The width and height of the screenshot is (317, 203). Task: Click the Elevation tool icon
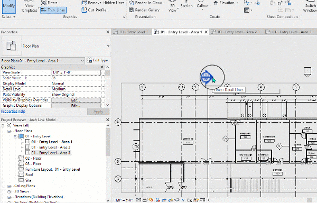click(216, 3)
